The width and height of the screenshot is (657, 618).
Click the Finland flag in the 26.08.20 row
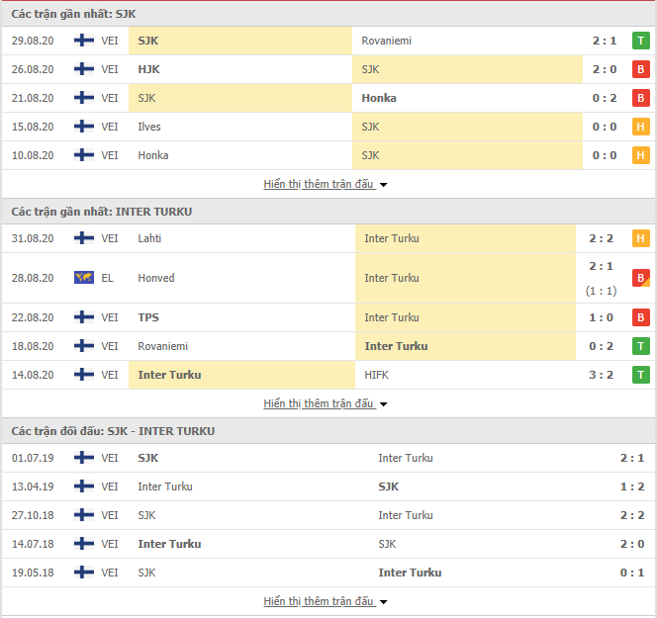pyautogui.click(x=84, y=69)
